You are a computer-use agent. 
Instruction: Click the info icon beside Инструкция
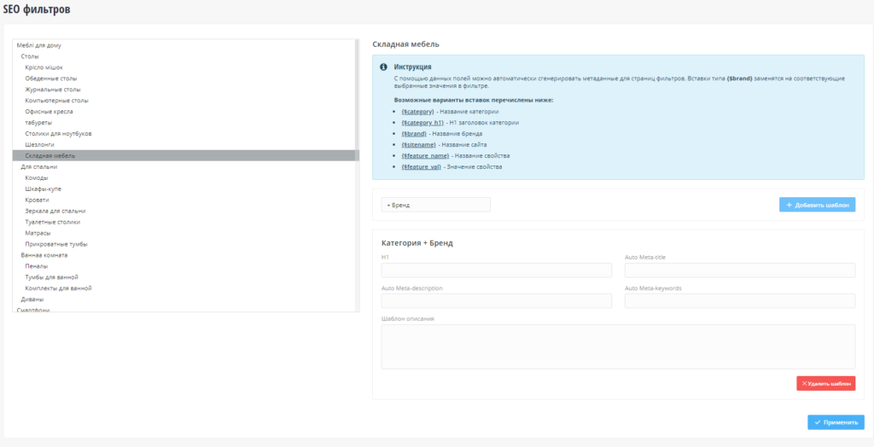(x=383, y=67)
